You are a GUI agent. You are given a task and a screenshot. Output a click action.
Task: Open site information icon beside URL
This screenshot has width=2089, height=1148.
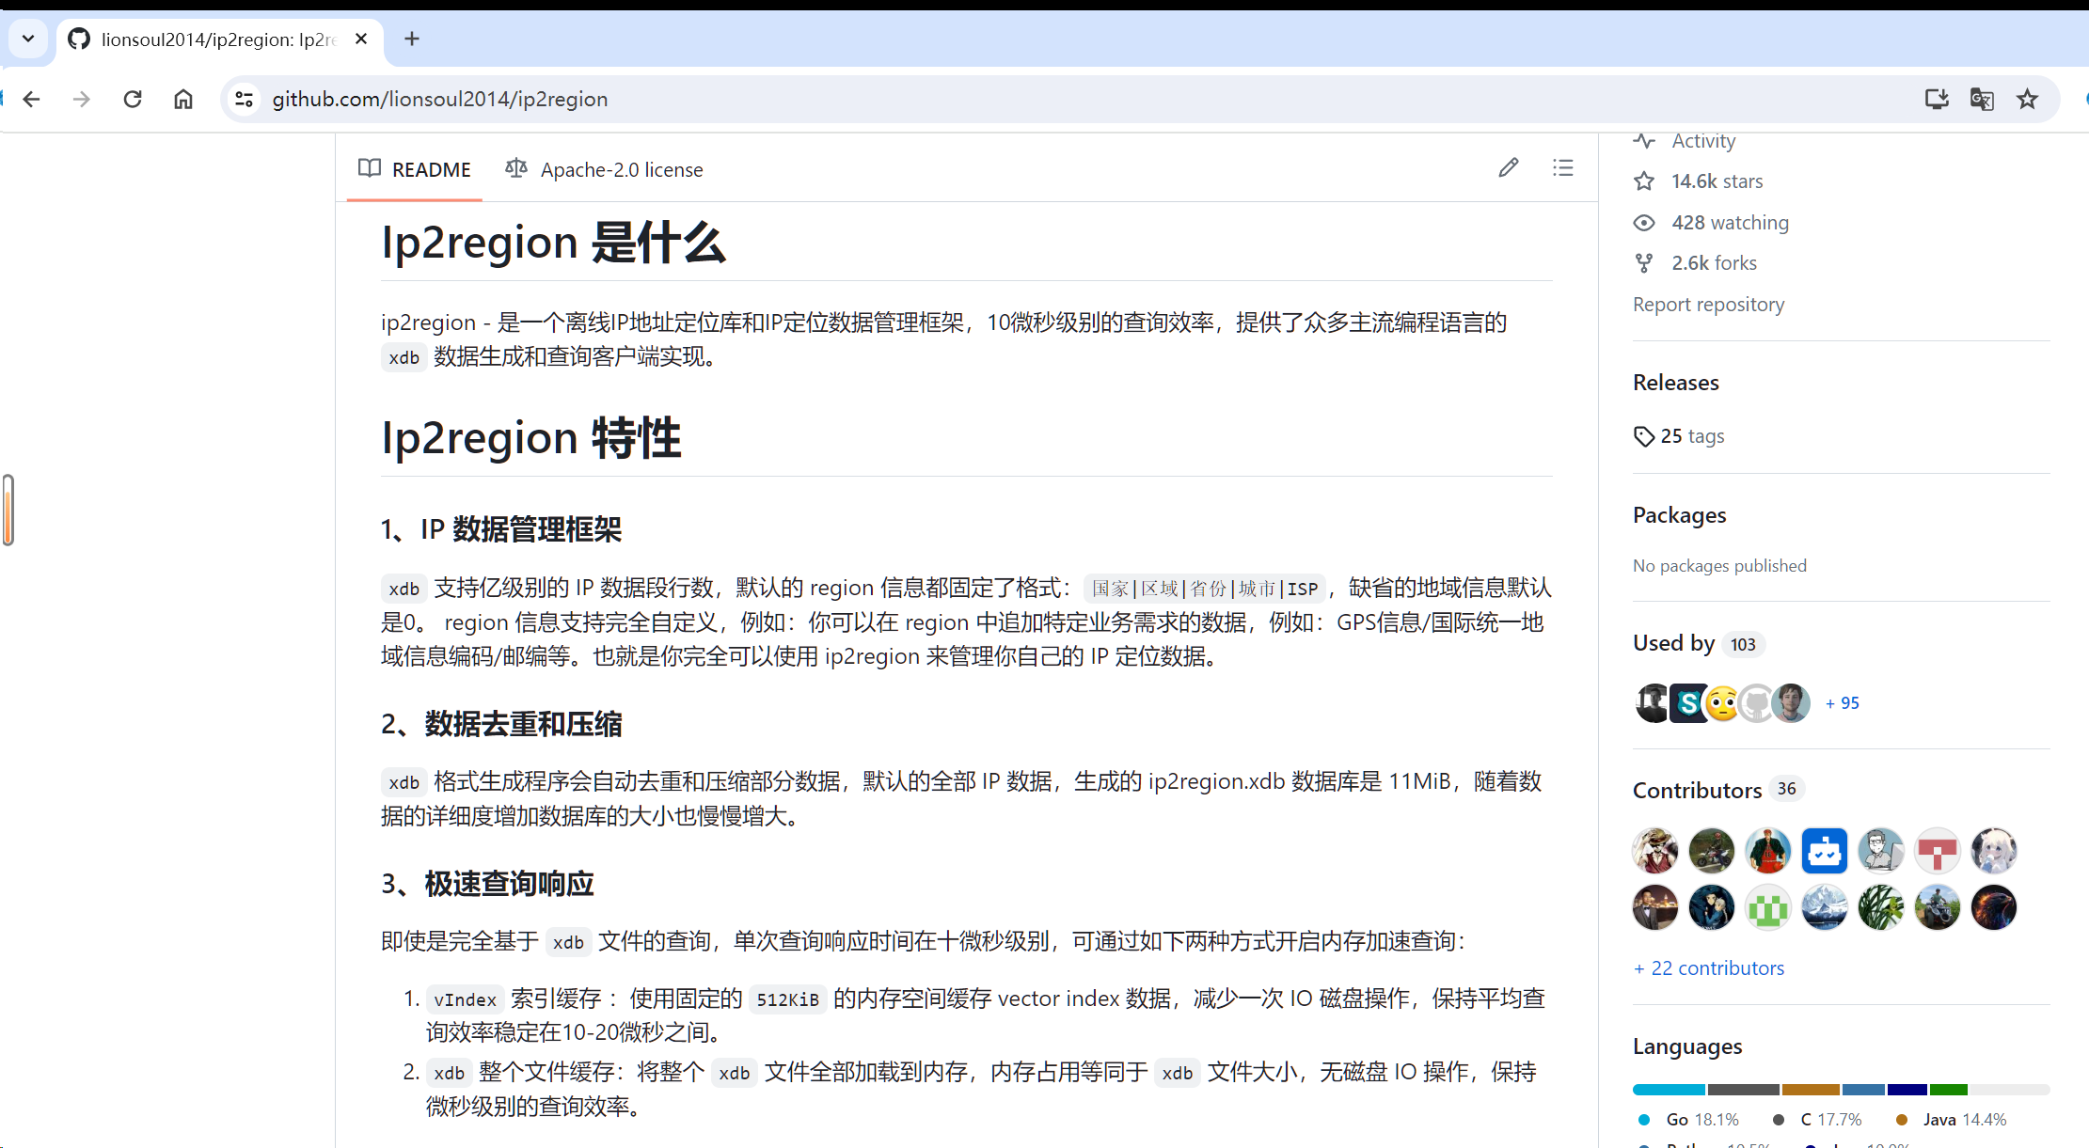245,100
